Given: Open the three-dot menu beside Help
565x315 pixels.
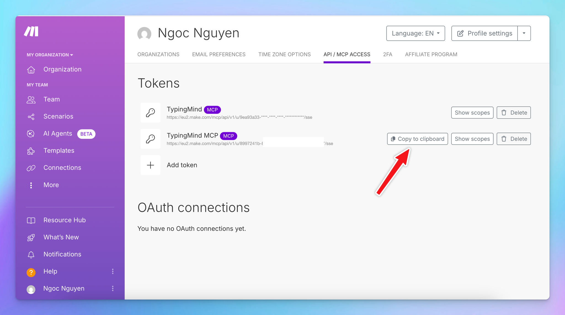Looking at the screenshot, I should [x=113, y=271].
